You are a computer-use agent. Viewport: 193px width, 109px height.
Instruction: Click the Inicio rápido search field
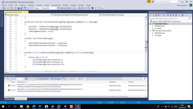[x=168, y=2]
